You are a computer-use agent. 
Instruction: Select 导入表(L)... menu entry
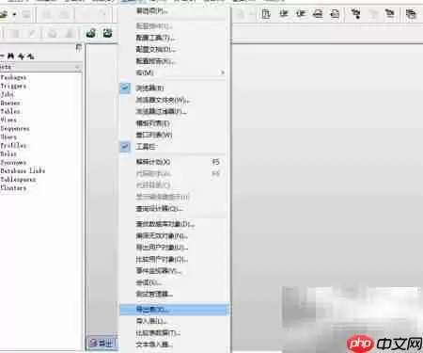click(173, 321)
